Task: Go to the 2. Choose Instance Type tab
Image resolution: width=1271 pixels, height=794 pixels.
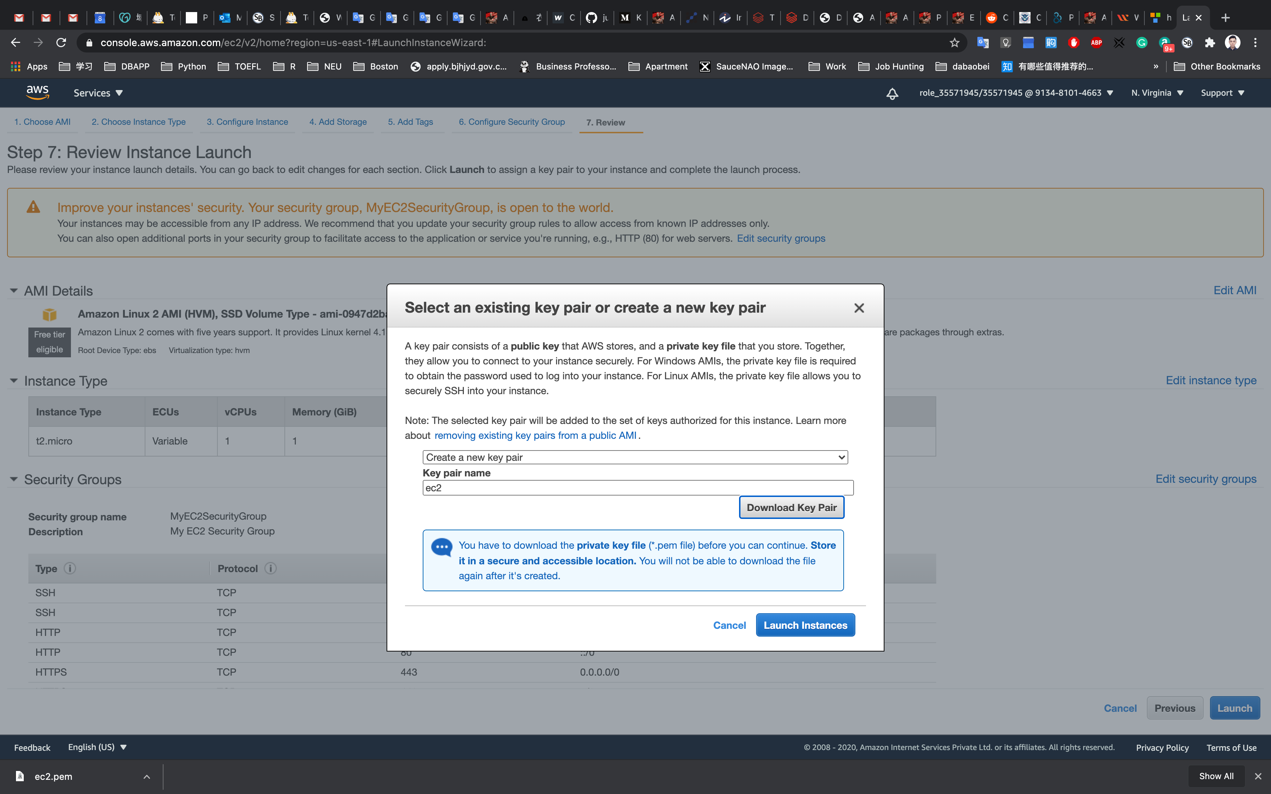Action: [x=138, y=122]
